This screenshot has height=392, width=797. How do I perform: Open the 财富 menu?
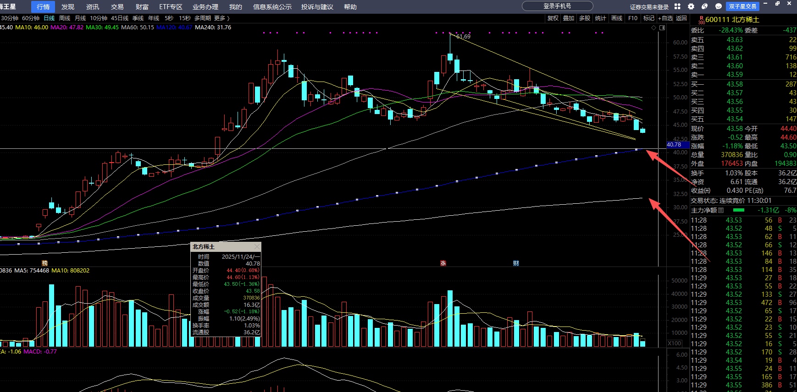click(x=142, y=7)
